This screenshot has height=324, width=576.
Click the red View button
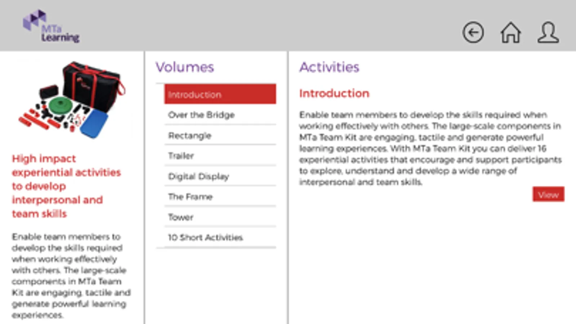548,194
